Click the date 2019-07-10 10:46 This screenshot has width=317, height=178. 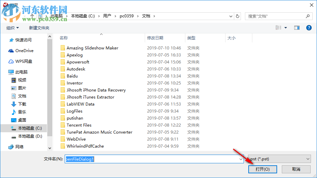click(x=164, y=48)
